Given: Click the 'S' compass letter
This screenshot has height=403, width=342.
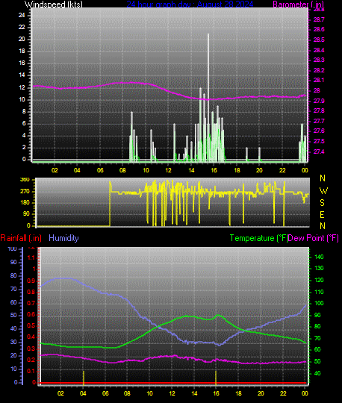Looking at the screenshot, I should [322, 203].
